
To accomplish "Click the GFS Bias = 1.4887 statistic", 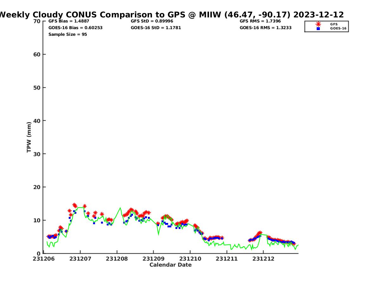I will point(69,21).
